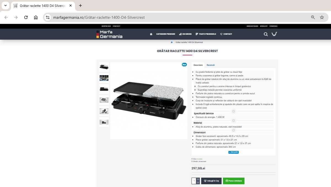
Task: Open the shopping cart icon
Action: tap(274, 34)
